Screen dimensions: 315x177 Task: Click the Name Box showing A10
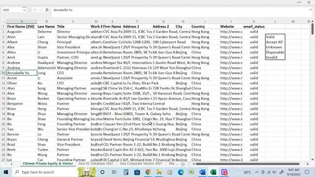pos(12,10)
